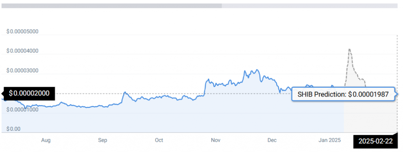Click the $0.00001000 y-axis label
Viewport: 403px width, 152px height.
coord(22,109)
